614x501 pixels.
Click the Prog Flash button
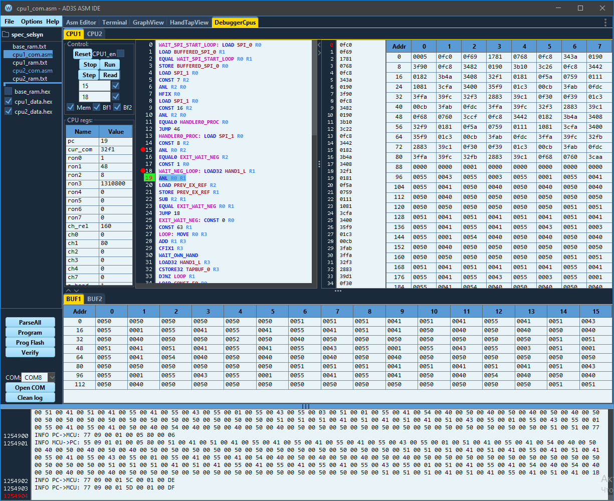30,342
